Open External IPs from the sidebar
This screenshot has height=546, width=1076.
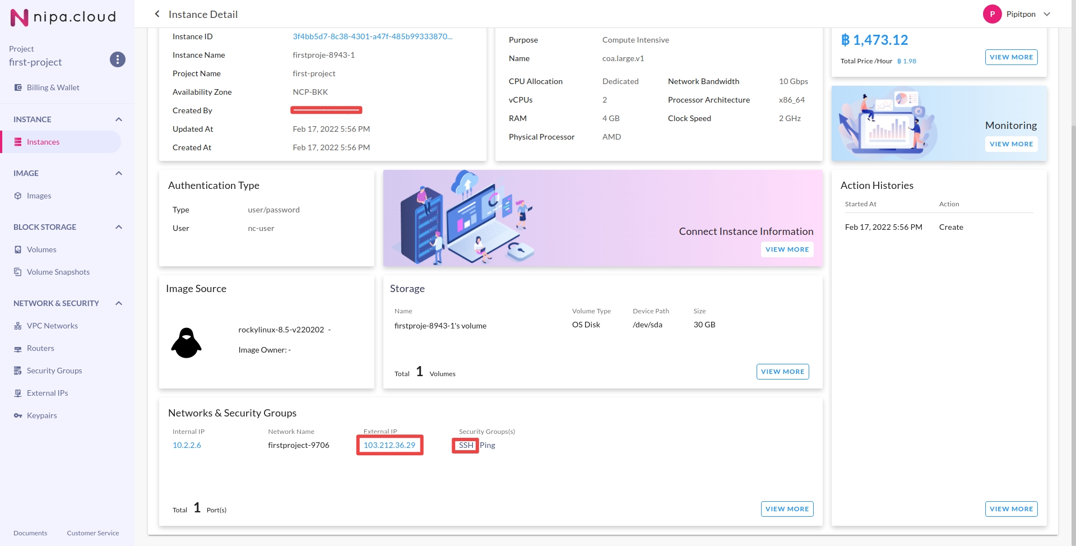coord(47,393)
